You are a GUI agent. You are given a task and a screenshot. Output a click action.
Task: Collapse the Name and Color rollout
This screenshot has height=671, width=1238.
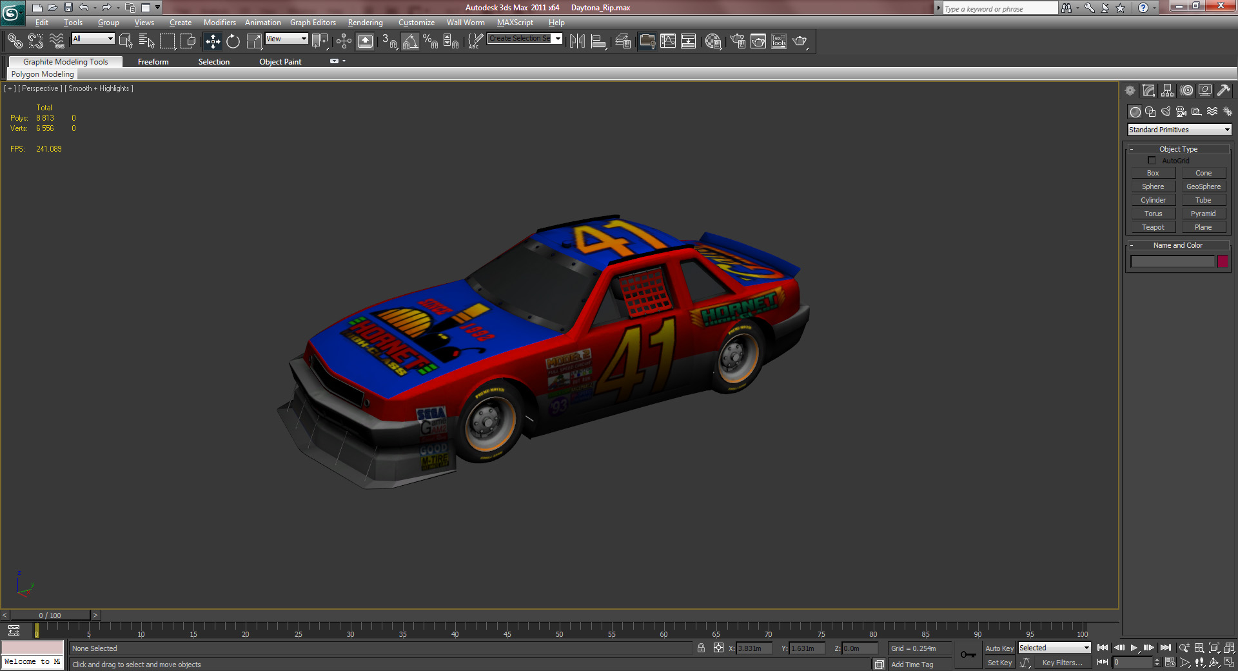(x=1179, y=245)
